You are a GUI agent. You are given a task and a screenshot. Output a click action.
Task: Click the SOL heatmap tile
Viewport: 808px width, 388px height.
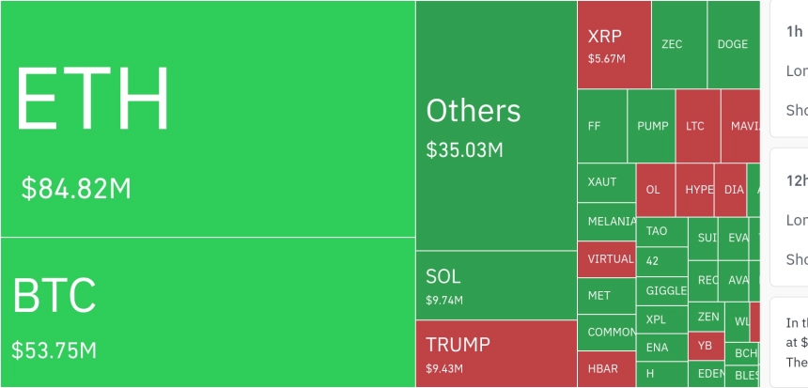click(x=496, y=286)
